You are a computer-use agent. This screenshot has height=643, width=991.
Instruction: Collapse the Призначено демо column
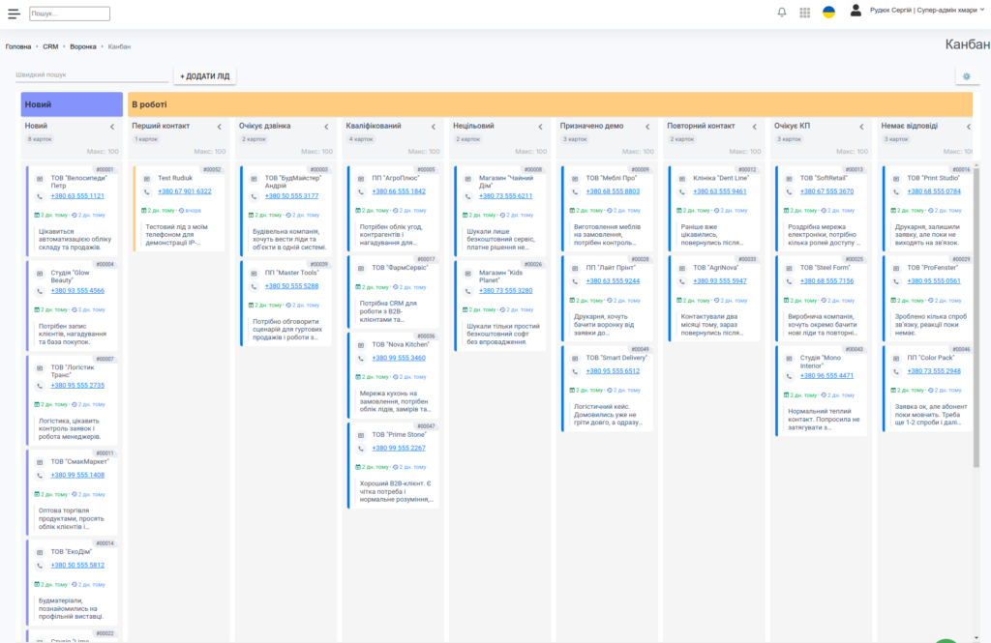(646, 127)
